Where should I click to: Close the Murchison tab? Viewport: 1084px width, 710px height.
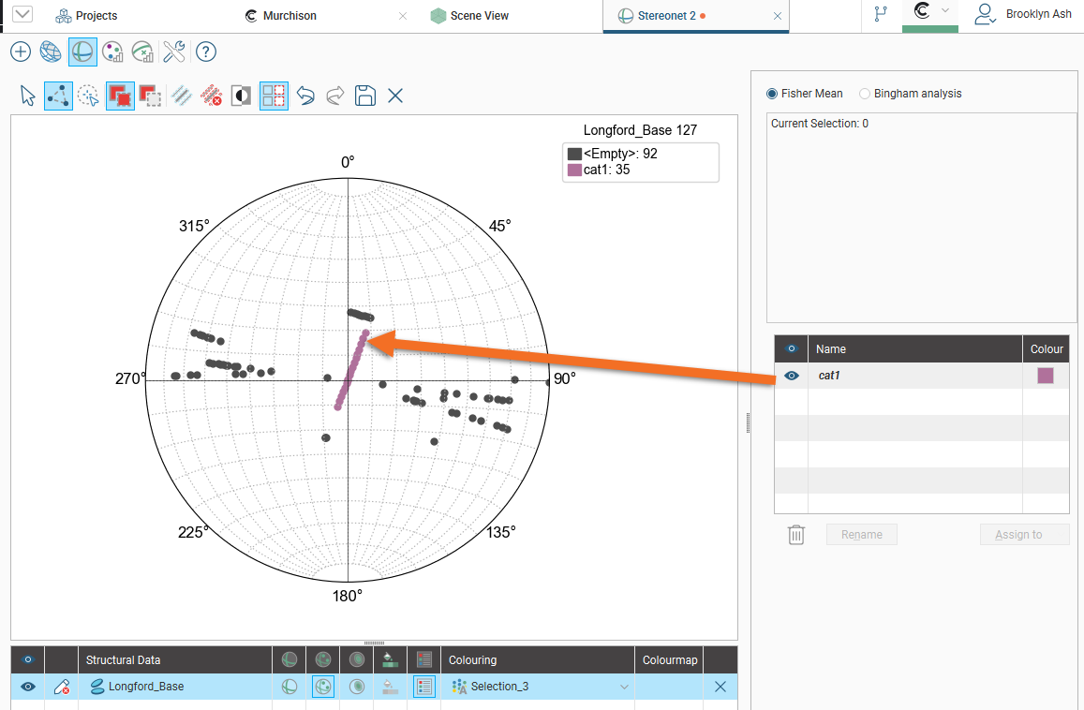click(403, 16)
